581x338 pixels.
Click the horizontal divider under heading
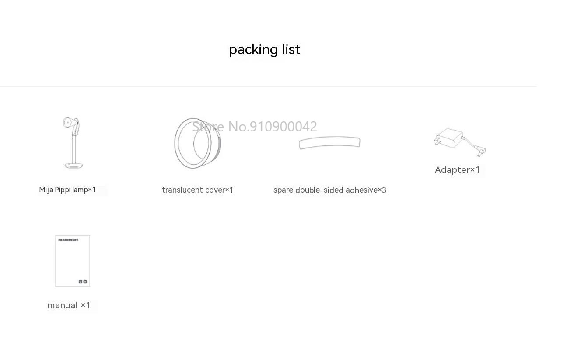click(x=268, y=86)
